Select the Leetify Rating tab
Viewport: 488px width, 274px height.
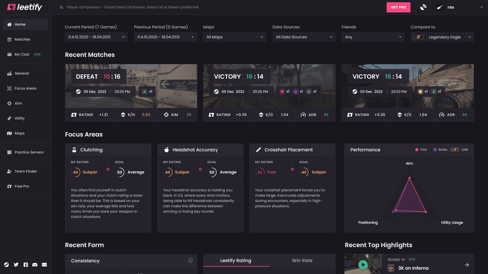[236, 260]
